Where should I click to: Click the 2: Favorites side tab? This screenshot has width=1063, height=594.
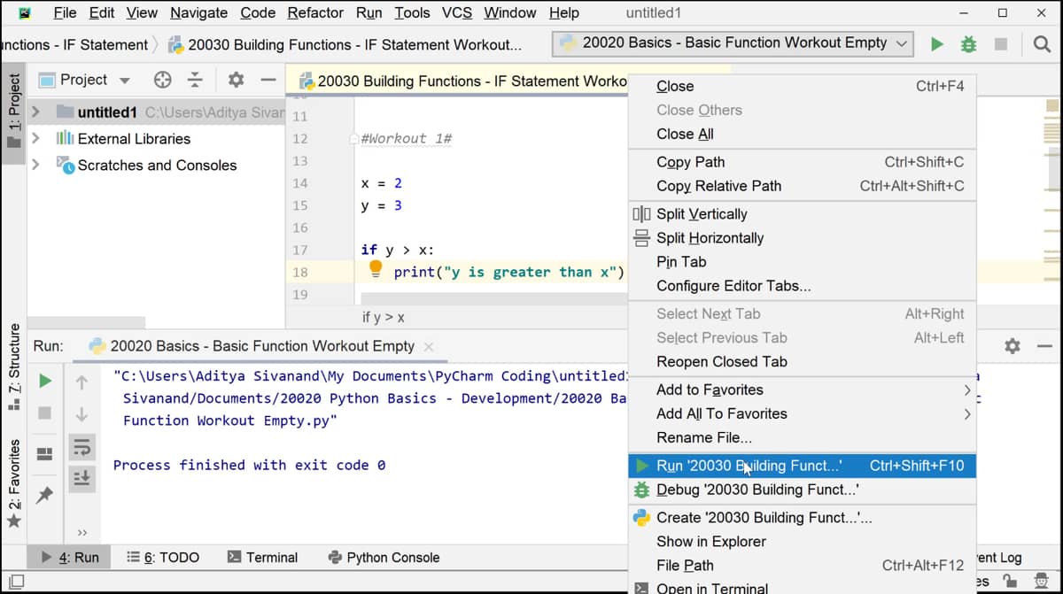(14, 483)
